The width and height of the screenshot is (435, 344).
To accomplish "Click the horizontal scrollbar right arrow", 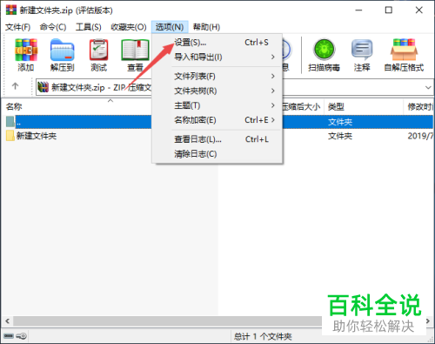I will (428, 320).
